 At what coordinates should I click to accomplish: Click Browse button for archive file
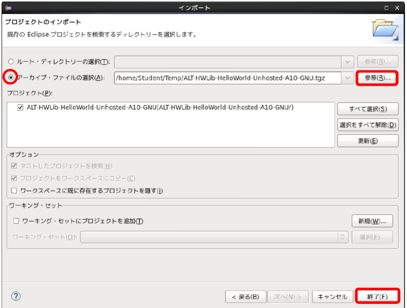tap(377, 78)
